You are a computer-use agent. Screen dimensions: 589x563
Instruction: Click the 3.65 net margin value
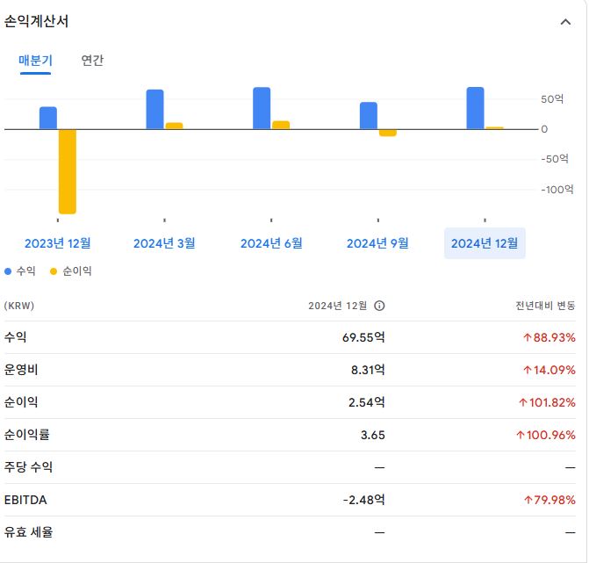coord(373,435)
